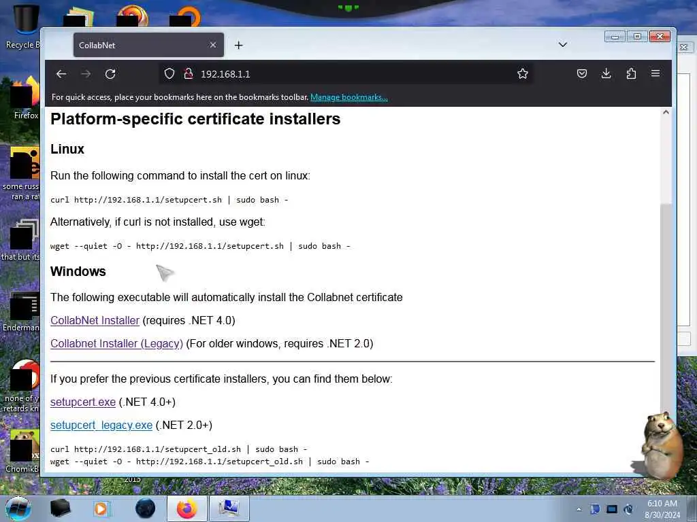The width and height of the screenshot is (697, 522).
Task: Expand the list all tabs chevron
Action: pyautogui.click(x=563, y=45)
